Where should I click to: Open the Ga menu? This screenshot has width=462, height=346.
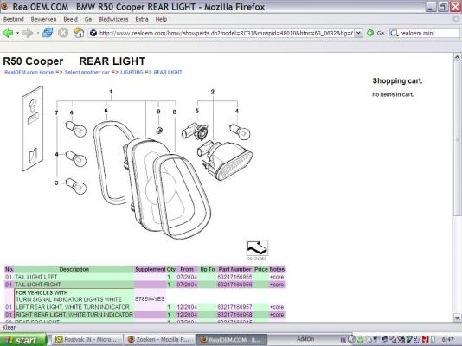tap(88, 19)
